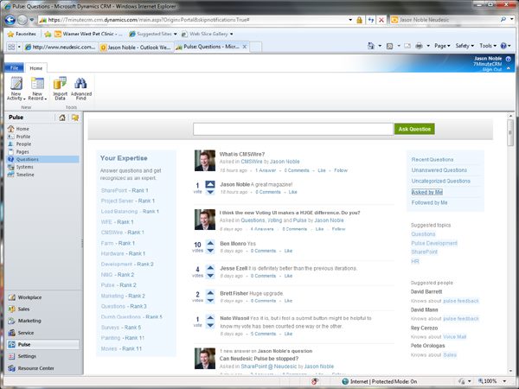Image resolution: width=519 pixels, height=389 pixels.
Task: Close the Pulse: Questions browser tab
Action: click(245, 47)
